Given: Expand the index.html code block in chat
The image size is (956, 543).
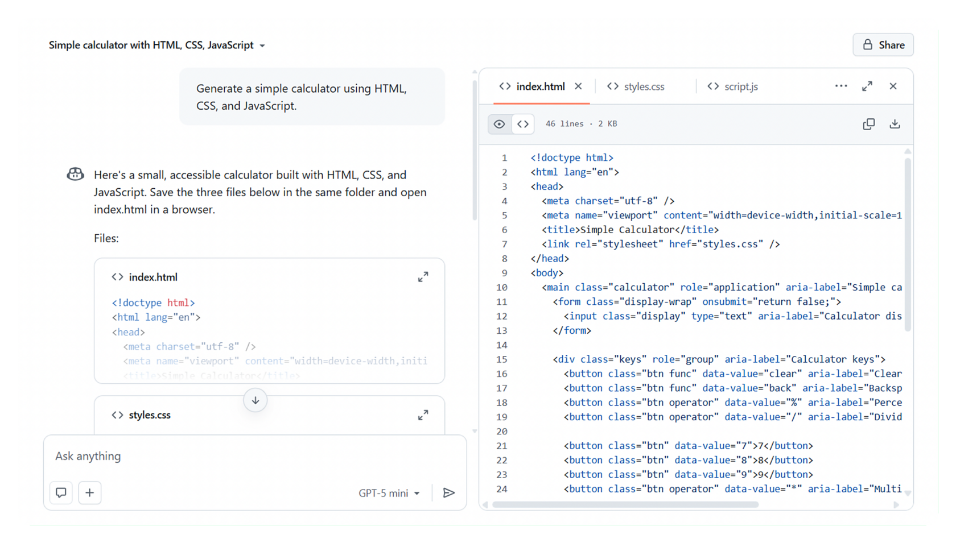Looking at the screenshot, I should coord(423,277).
